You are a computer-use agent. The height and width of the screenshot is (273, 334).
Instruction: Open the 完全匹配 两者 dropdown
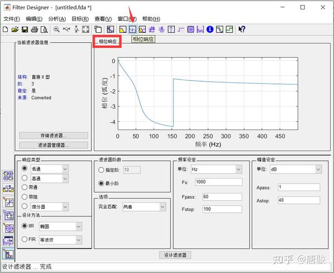tap(163, 207)
